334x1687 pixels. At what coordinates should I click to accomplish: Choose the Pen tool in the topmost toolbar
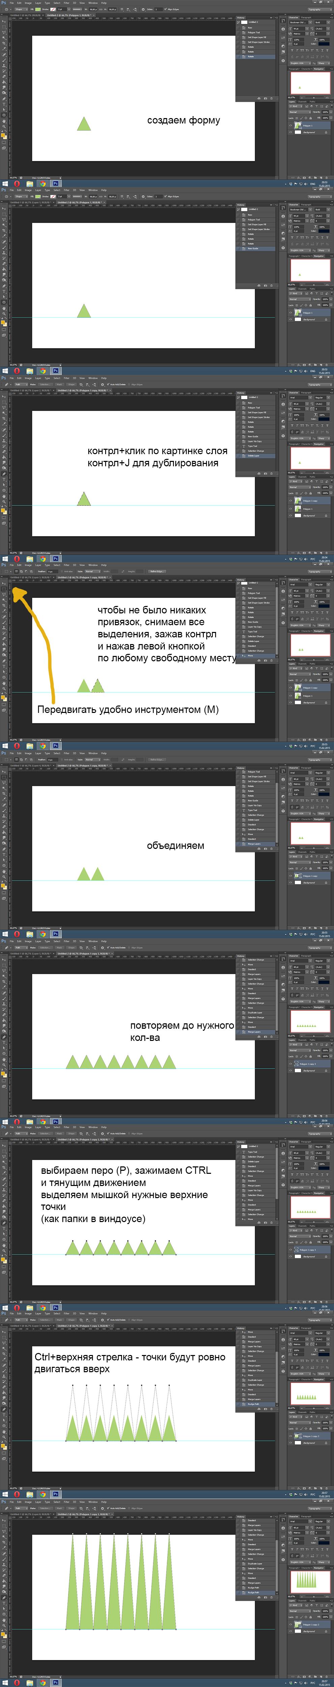pyautogui.click(x=4, y=99)
